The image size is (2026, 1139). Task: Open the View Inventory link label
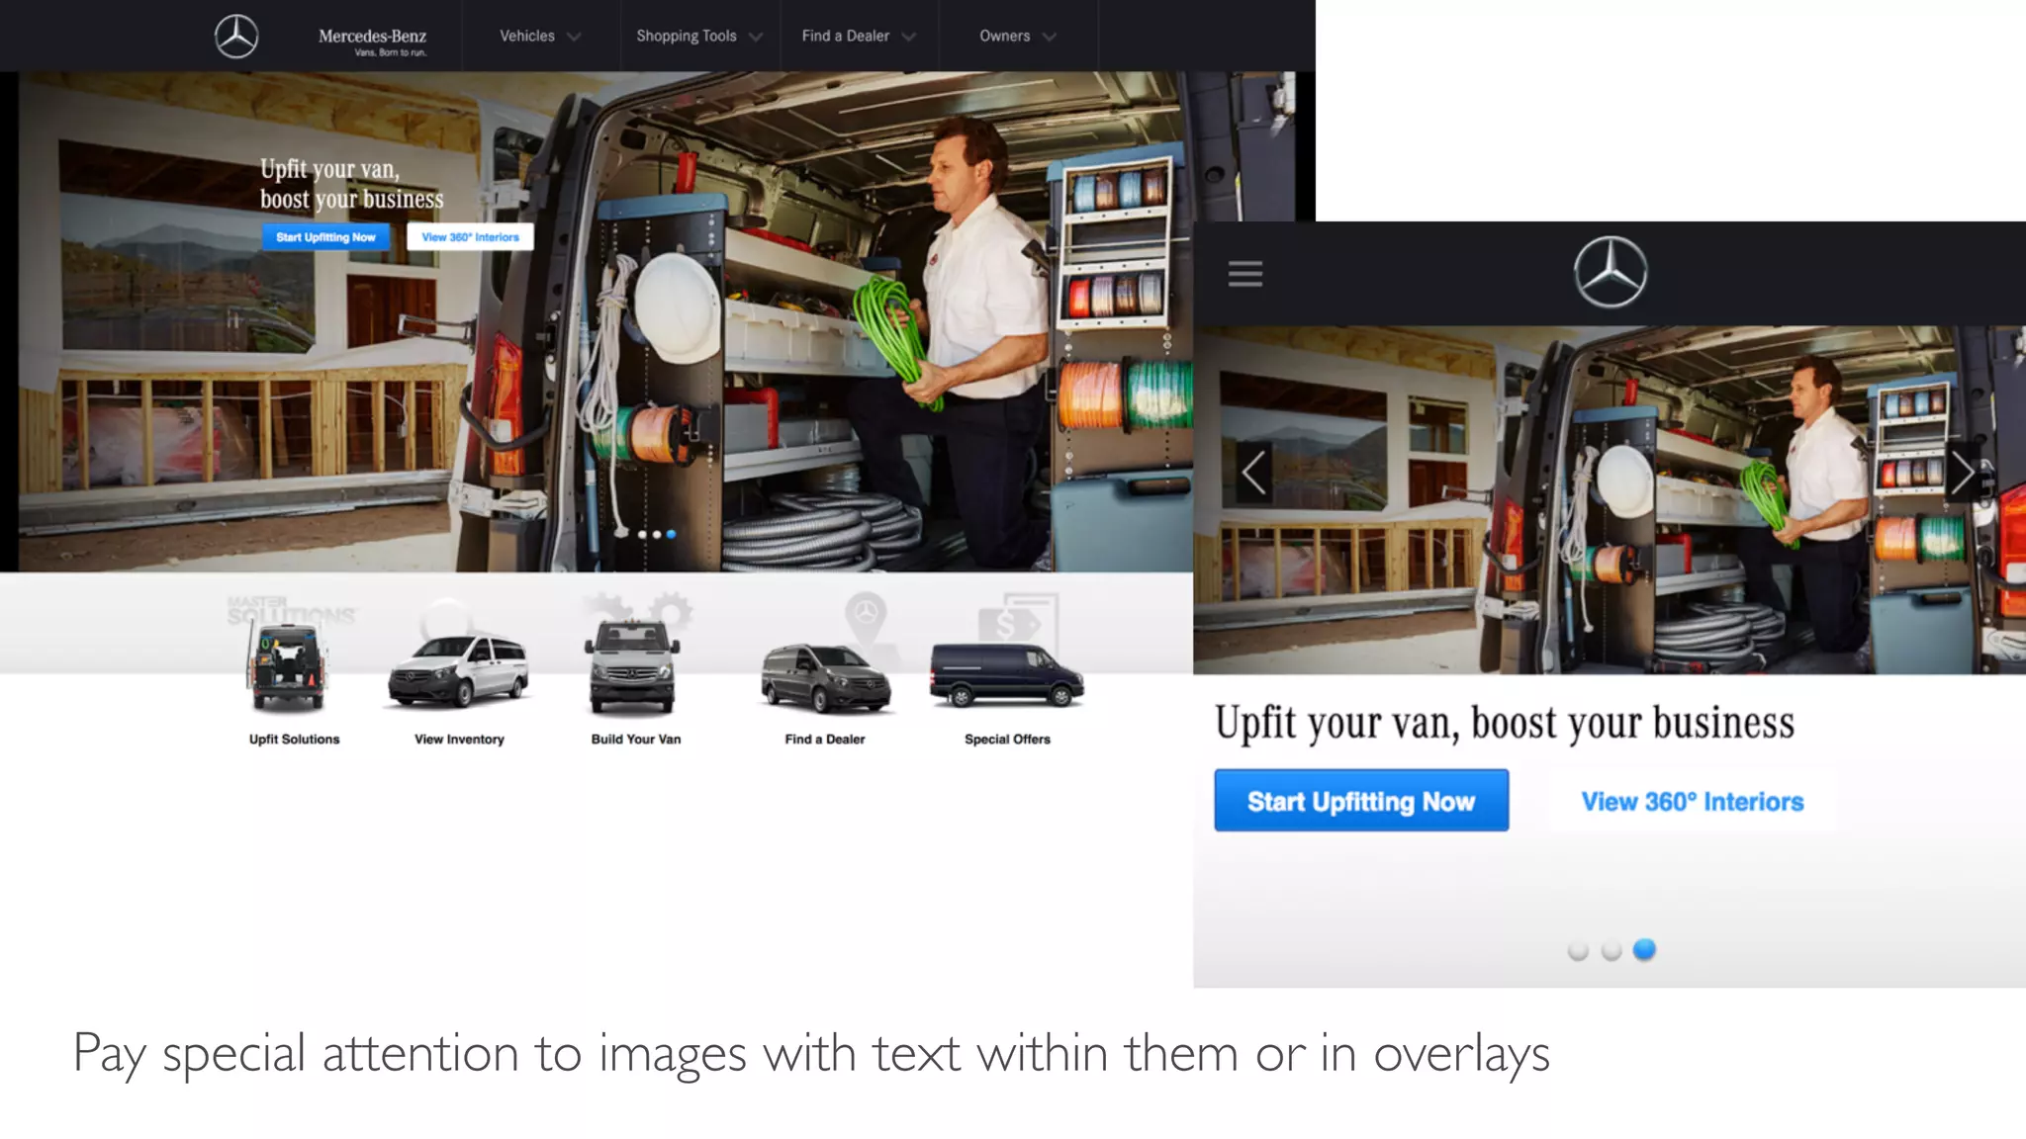(459, 740)
